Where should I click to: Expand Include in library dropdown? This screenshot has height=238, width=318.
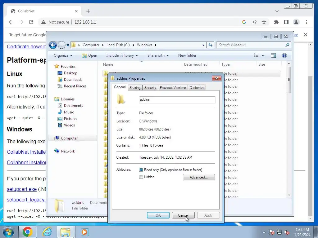[122, 55]
